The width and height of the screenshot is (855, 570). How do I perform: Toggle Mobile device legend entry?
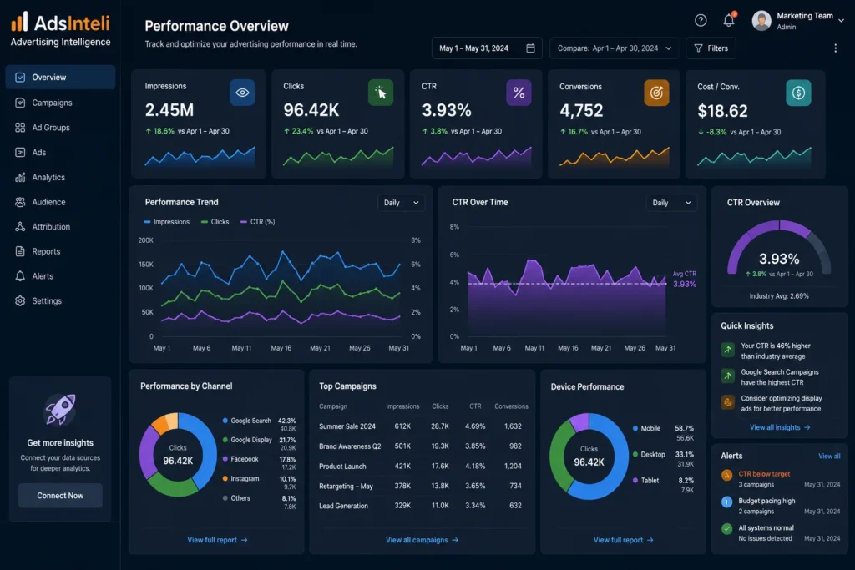pos(647,428)
